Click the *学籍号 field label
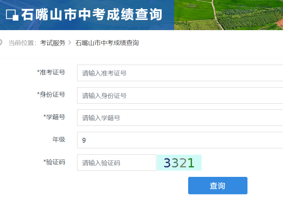This screenshot has width=283, height=200. (x=54, y=117)
